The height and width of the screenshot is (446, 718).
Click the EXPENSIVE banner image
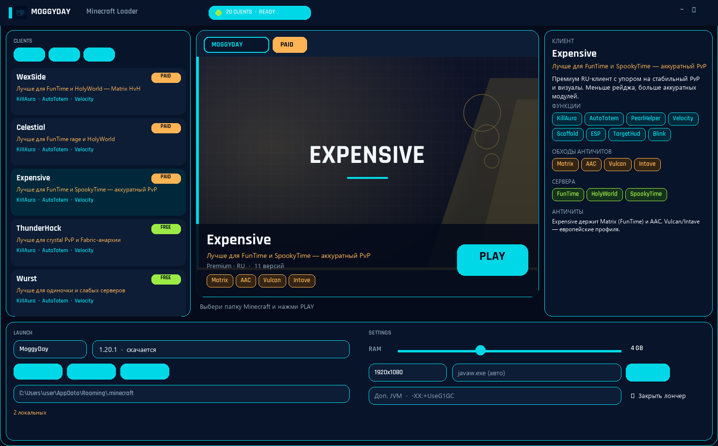367,141
